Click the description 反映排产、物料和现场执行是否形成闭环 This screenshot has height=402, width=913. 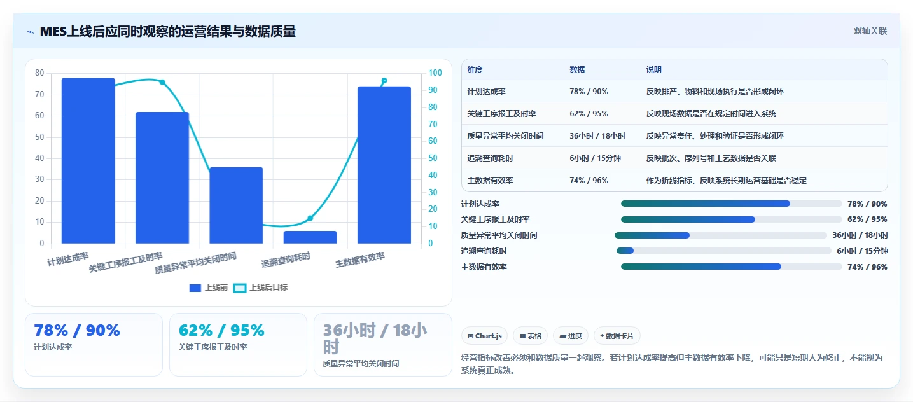coord(715,92)
